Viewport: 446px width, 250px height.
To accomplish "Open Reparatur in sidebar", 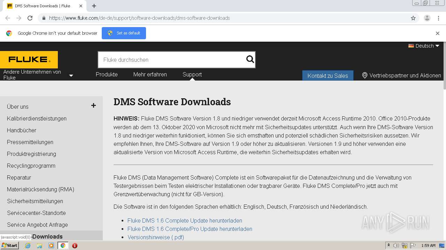I will click(19, 177).
